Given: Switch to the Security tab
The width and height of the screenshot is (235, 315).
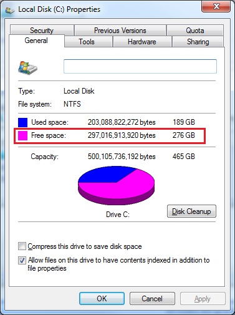Looking at the screenshot, I should tap(42, 31).
